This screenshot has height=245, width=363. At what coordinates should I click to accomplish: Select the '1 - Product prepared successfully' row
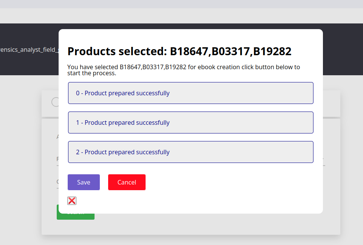[x=191, y=122]
